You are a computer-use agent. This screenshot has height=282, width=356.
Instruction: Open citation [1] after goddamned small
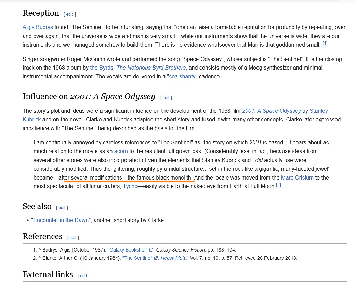coord(325,44)
